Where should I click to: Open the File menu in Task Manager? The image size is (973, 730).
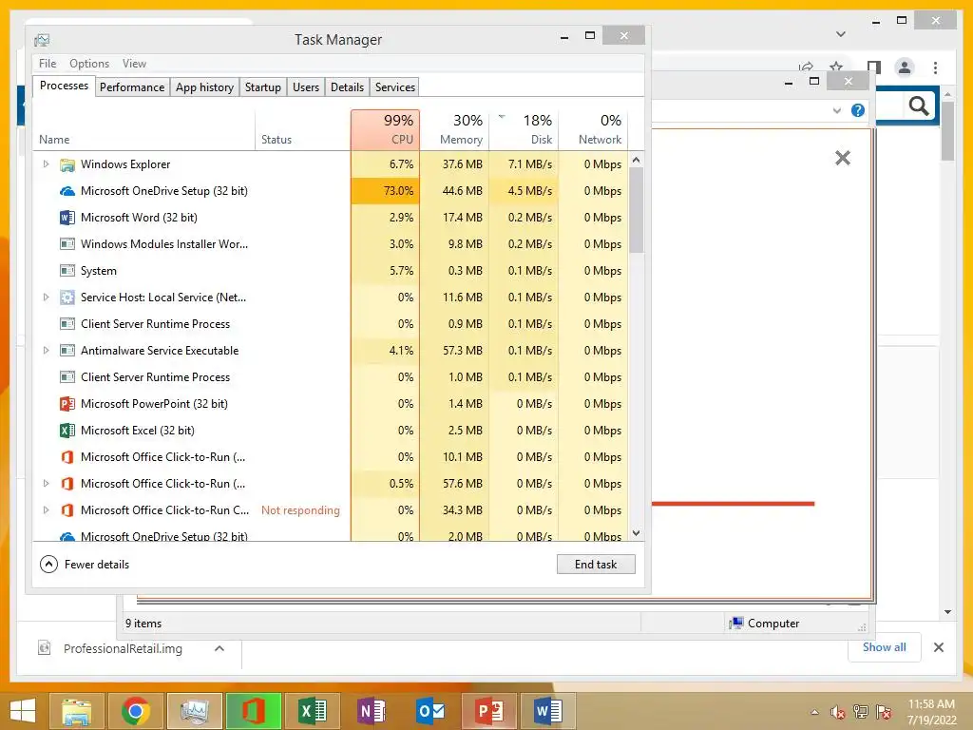(48, 64)
